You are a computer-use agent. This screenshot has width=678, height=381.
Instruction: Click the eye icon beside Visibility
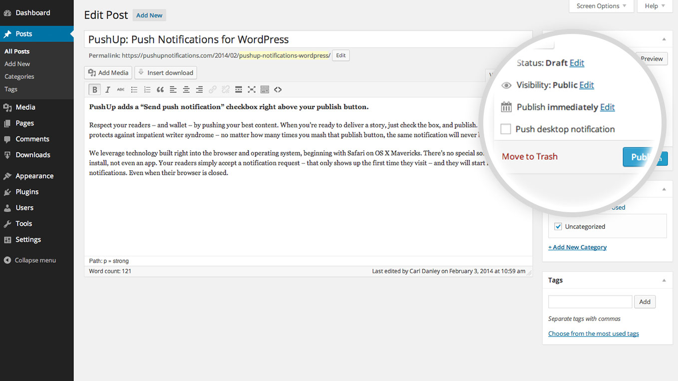pos(506,85)
